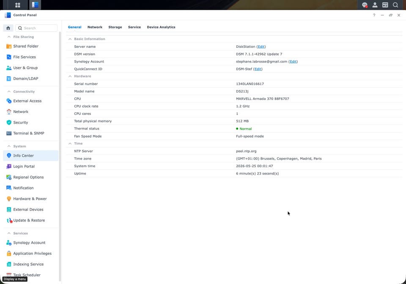Open Notification settings
The image size is (406, 284).
[x=31, y=188]
